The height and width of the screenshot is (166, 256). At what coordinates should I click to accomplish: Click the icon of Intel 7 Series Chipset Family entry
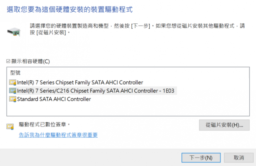12,82
